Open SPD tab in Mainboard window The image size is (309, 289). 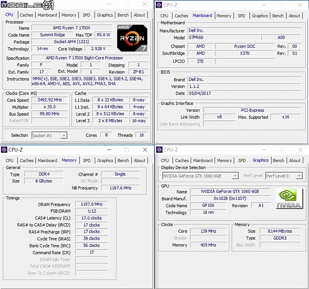click(241, 16)
